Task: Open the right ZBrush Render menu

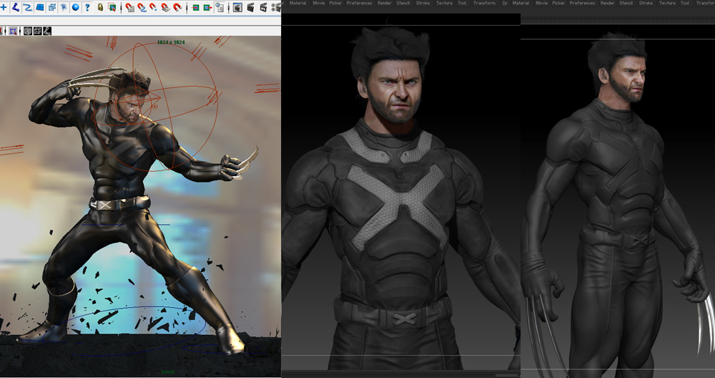Action: pos(607,3)
